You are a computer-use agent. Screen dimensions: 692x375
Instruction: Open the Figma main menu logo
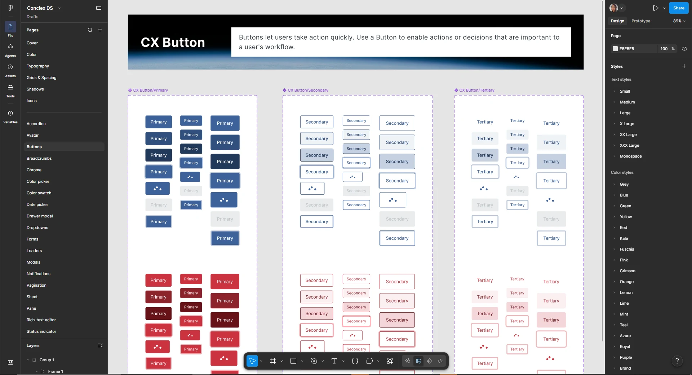[10, 8]
